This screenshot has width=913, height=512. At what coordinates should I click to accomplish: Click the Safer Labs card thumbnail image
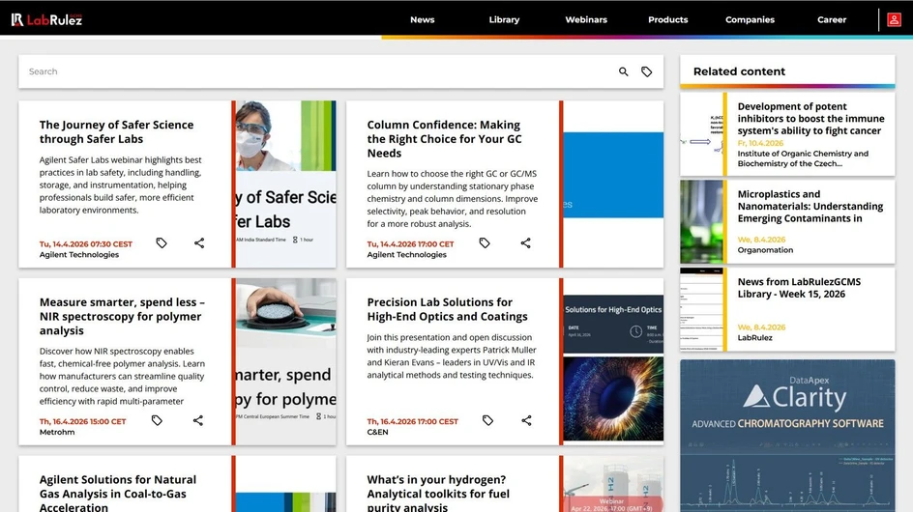pos(286,184)
